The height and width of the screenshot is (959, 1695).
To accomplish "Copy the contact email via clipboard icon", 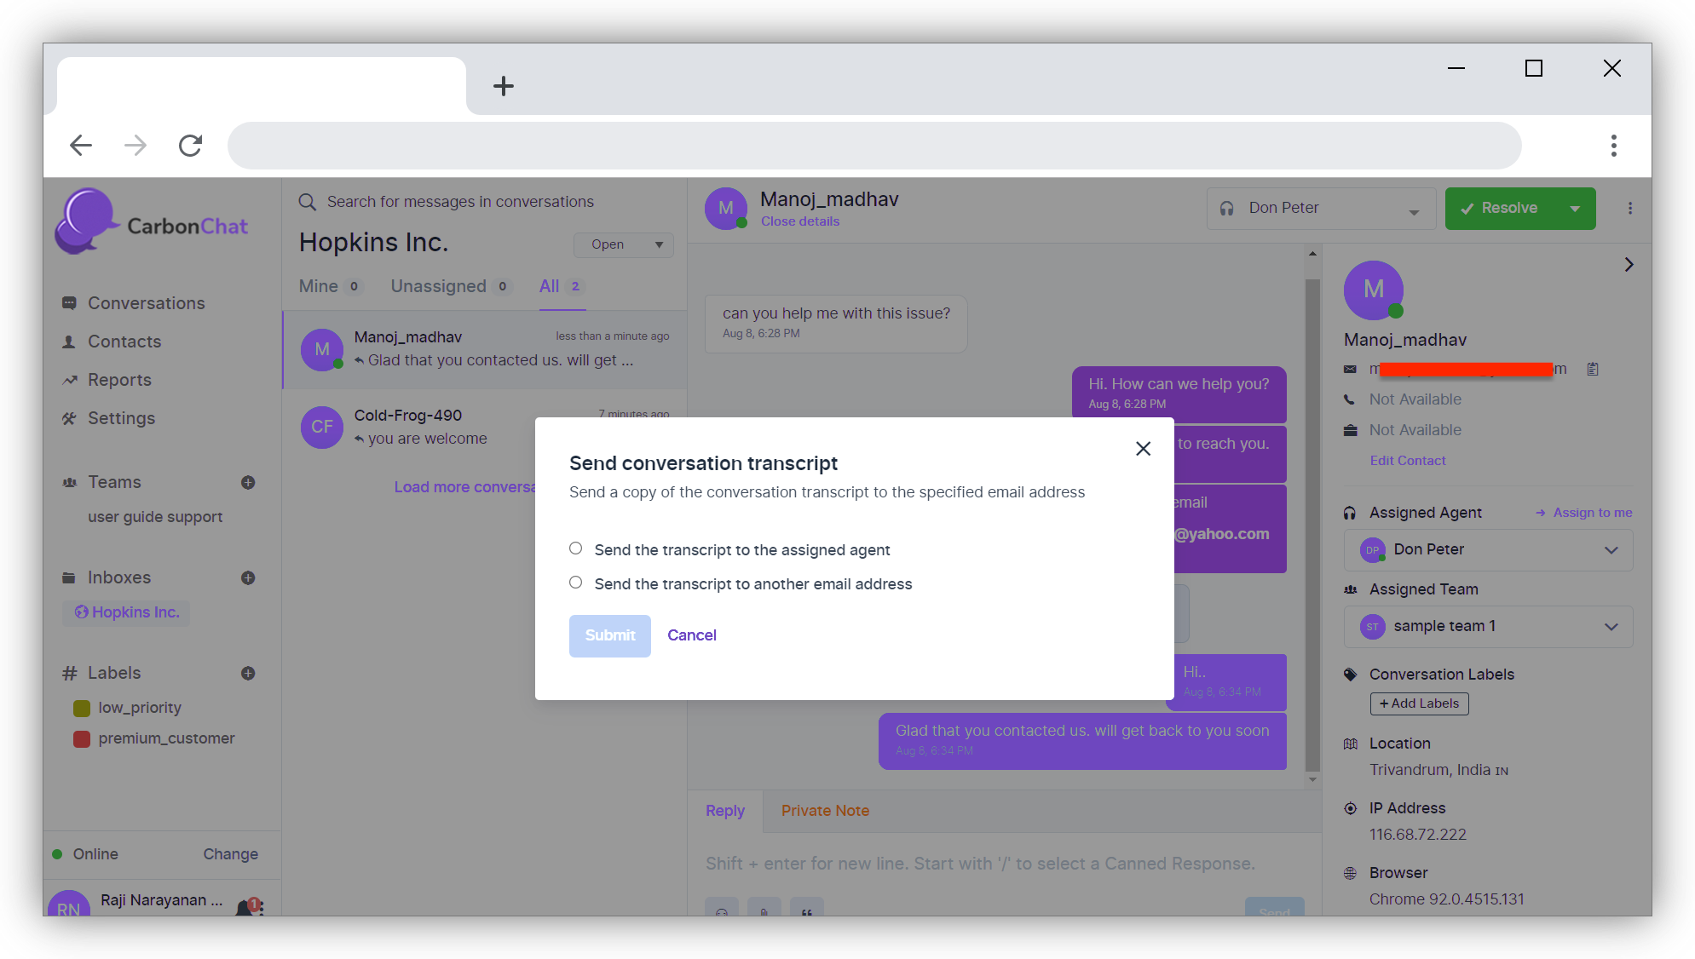I will point(1592,369).
